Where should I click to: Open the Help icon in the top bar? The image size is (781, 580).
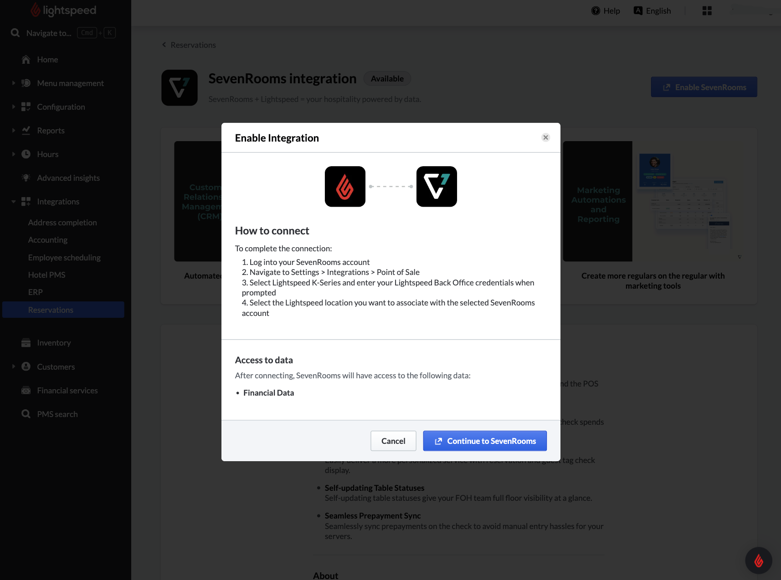pyautogui.click(x=596, y=10)
